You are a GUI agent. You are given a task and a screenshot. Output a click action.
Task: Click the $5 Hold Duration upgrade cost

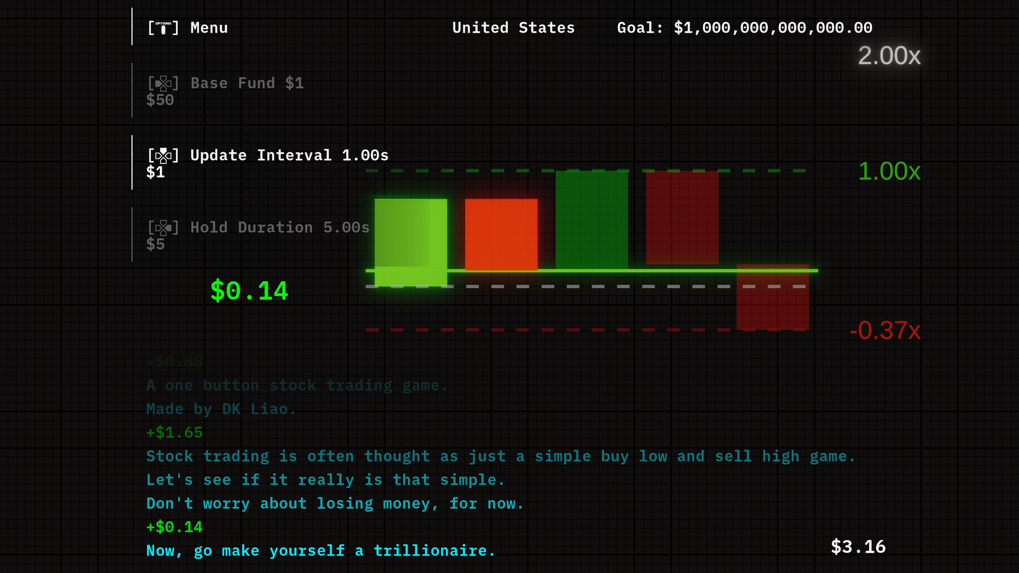click(x=156, y=245)
